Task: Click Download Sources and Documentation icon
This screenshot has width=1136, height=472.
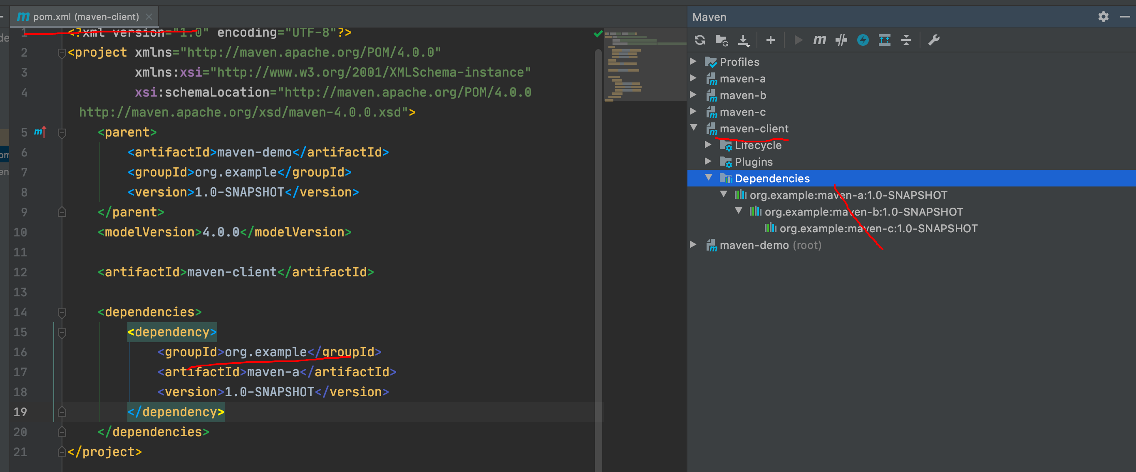Action: point(744,40)
